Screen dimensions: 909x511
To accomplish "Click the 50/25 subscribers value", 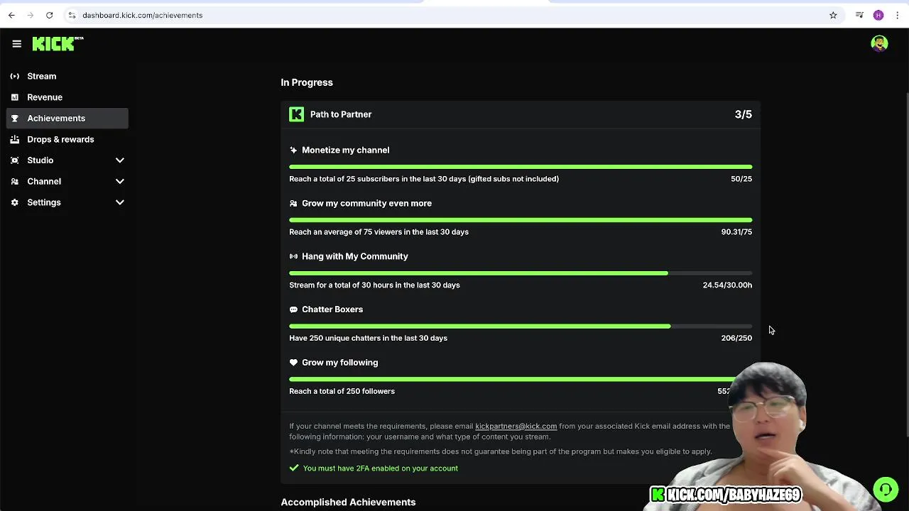I will (741, 179).
